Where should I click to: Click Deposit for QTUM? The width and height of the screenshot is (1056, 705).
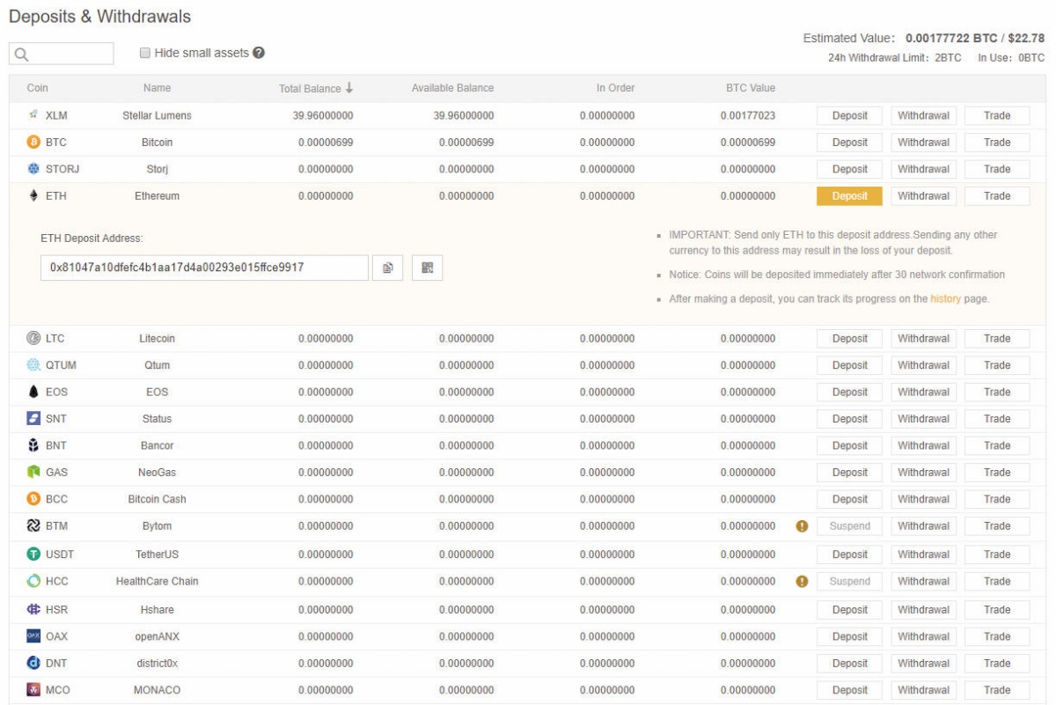pos(849,365)
